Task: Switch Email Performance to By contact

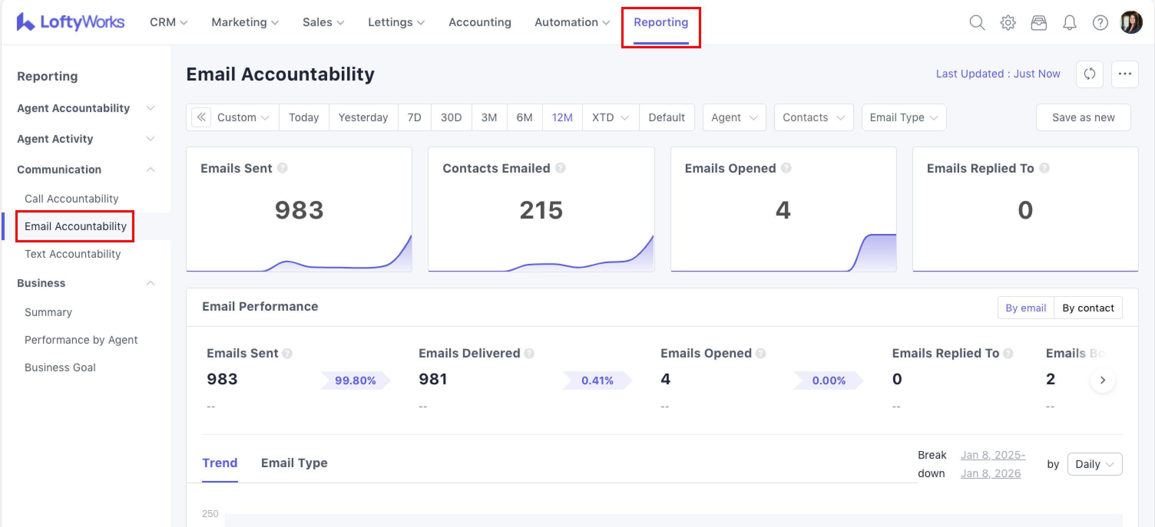Action: (x=1088, y=308)
